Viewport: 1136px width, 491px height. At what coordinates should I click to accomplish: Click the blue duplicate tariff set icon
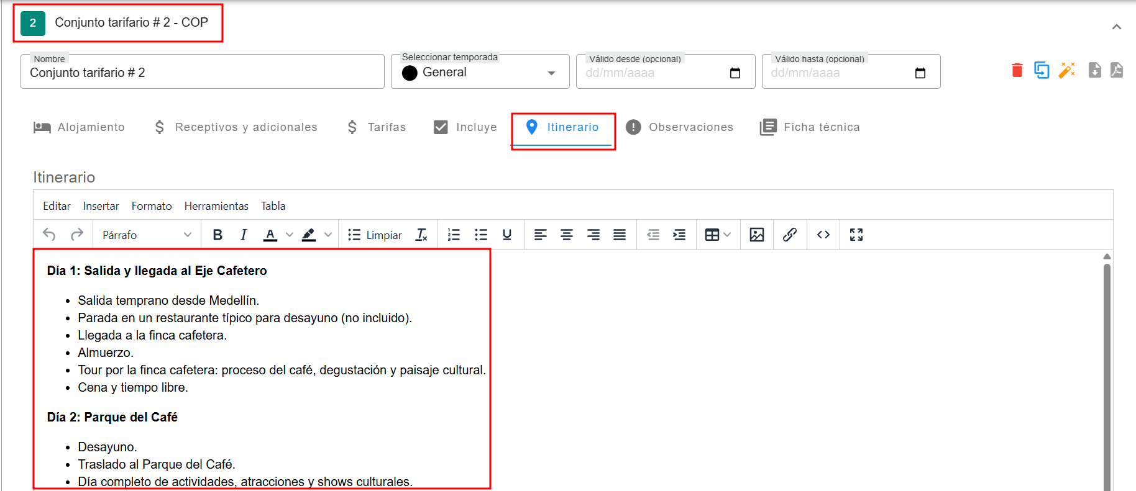[1042, 70]
